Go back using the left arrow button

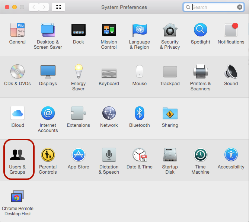point(33,7)
